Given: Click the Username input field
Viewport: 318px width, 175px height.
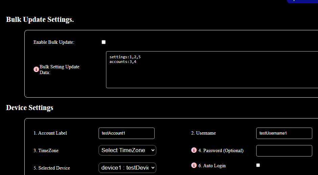Looking at the screenshot, I should (284, 133).
